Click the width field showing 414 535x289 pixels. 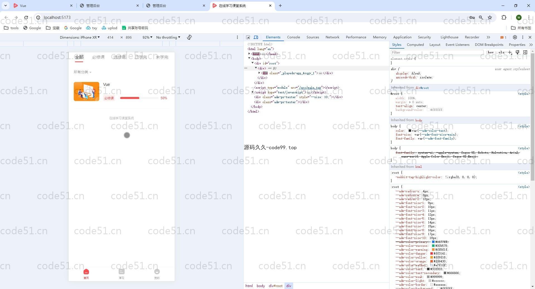point(110,37)
